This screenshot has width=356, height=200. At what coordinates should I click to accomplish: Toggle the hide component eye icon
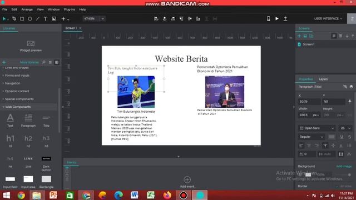345,87
